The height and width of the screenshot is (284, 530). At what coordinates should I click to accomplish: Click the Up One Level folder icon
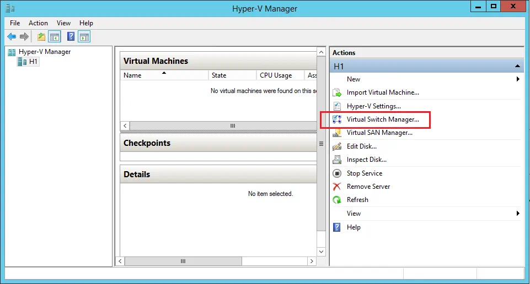click(41, 37)
